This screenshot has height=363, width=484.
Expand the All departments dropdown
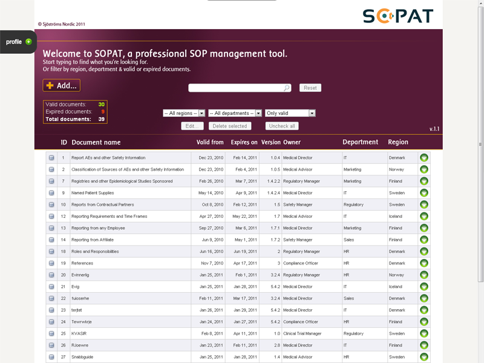[235, 113]
